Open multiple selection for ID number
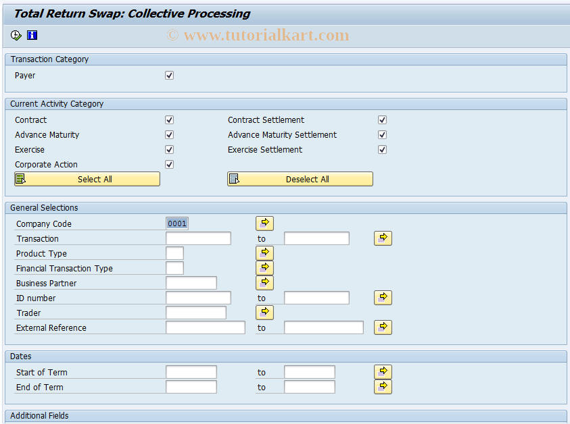The width and height of the screenshot is (570, 424). coord(383,297)
